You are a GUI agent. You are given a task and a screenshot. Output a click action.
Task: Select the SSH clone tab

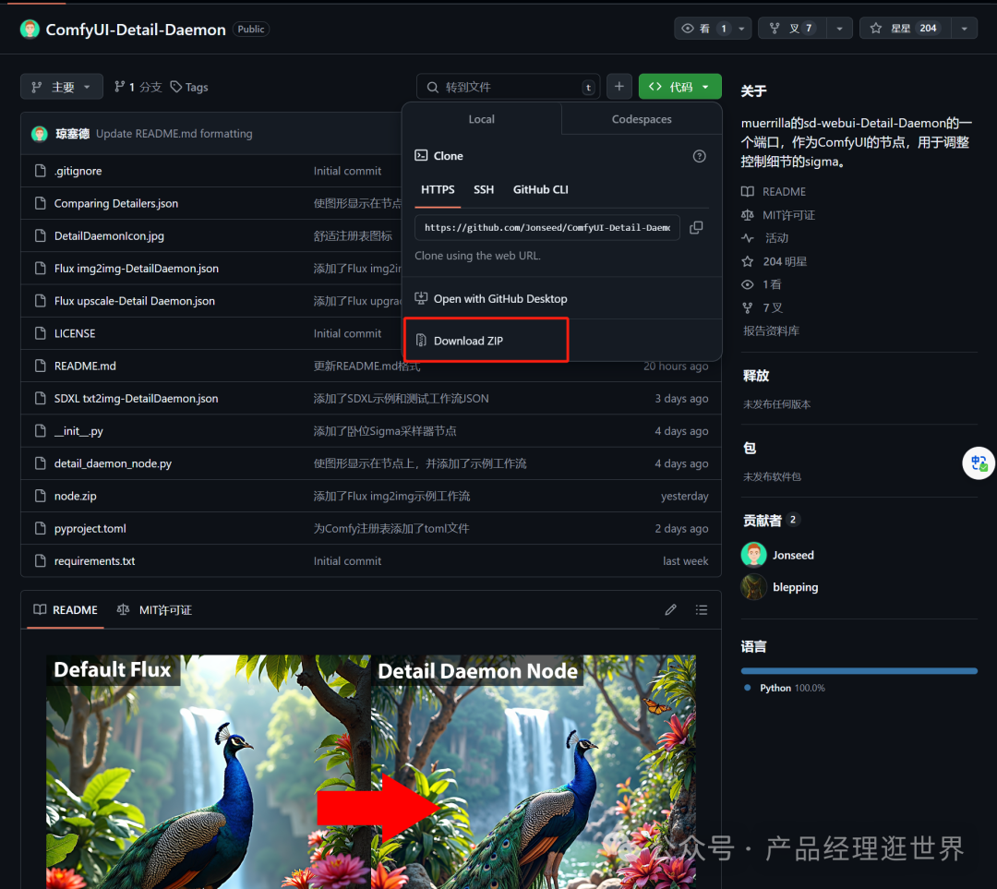click(484, 189)
